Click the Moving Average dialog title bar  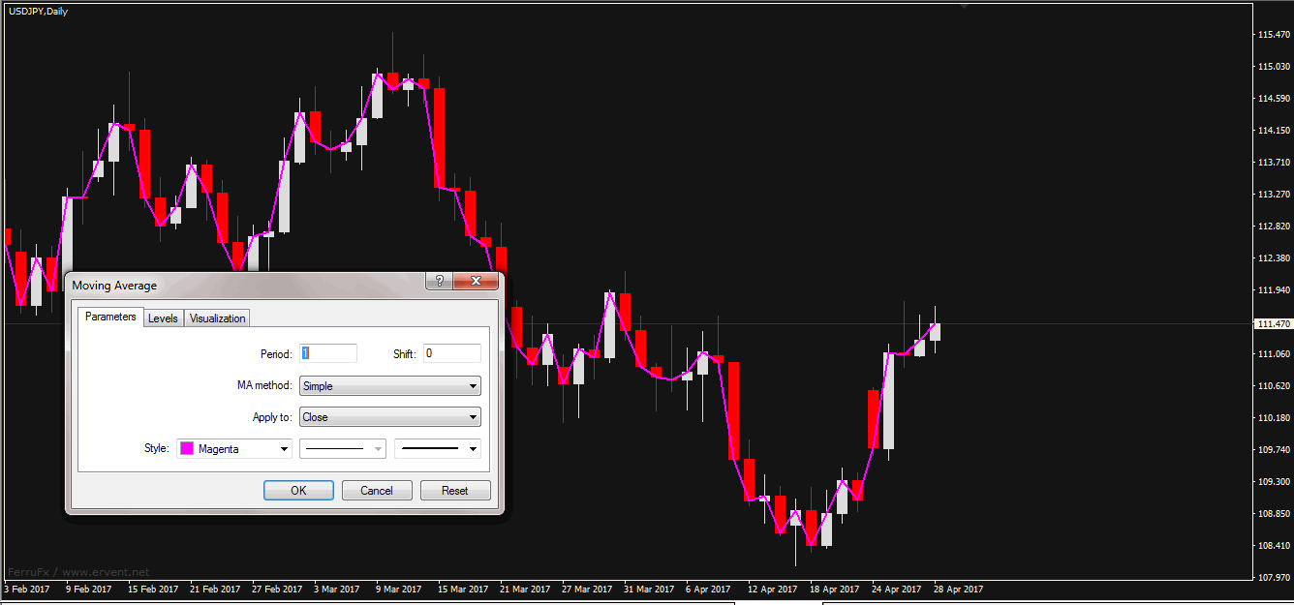pyautogui.click(x=242, y=285)
